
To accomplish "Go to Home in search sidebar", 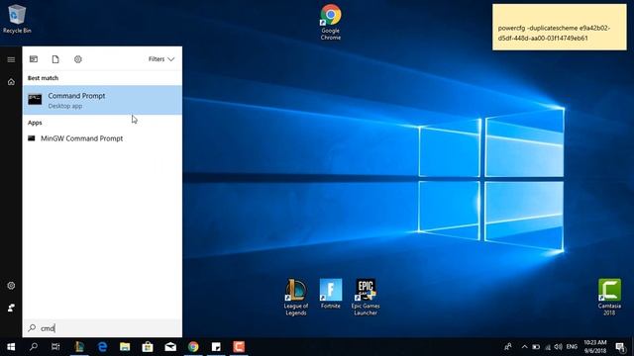I will pos(11,82).
